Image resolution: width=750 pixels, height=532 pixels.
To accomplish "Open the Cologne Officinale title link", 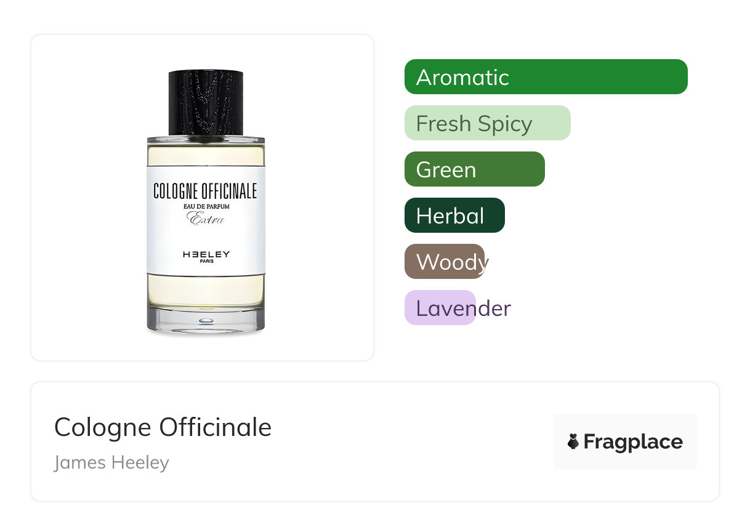I will [x=163, y=427].
